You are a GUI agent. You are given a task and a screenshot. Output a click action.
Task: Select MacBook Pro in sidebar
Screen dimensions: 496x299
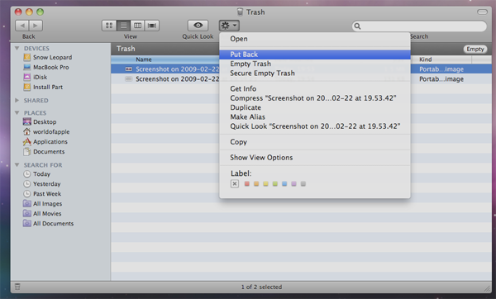point(46,68)
